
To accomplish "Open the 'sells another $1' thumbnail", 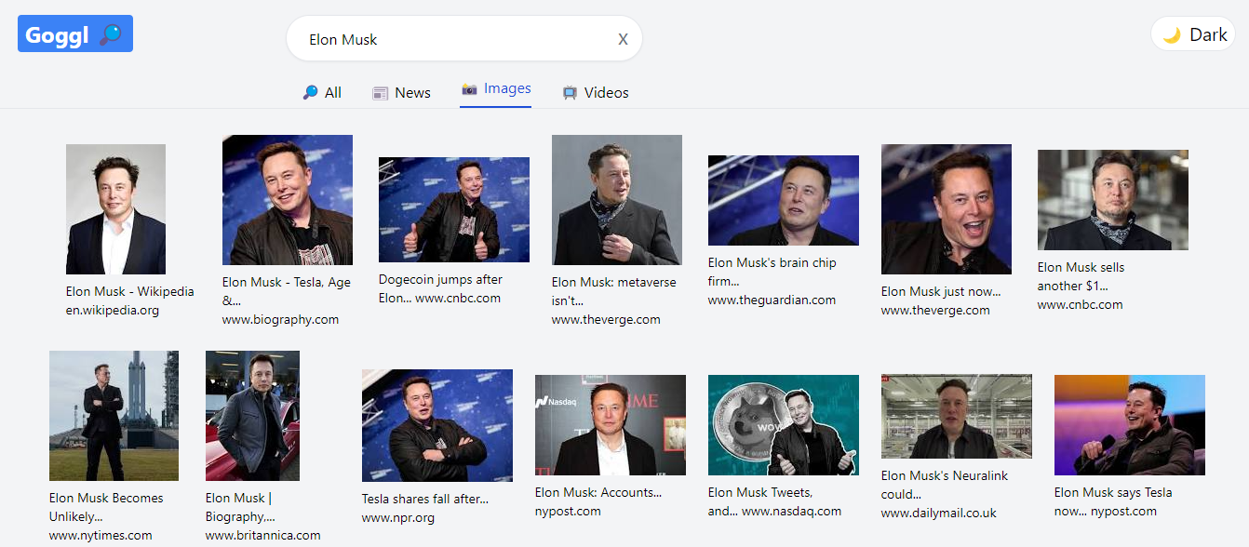I will (1113, 200).
